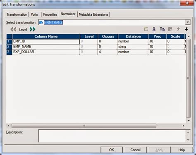Click the transformation icon beside NRMTRANS
Screen dimensions: 196x155
41,22
